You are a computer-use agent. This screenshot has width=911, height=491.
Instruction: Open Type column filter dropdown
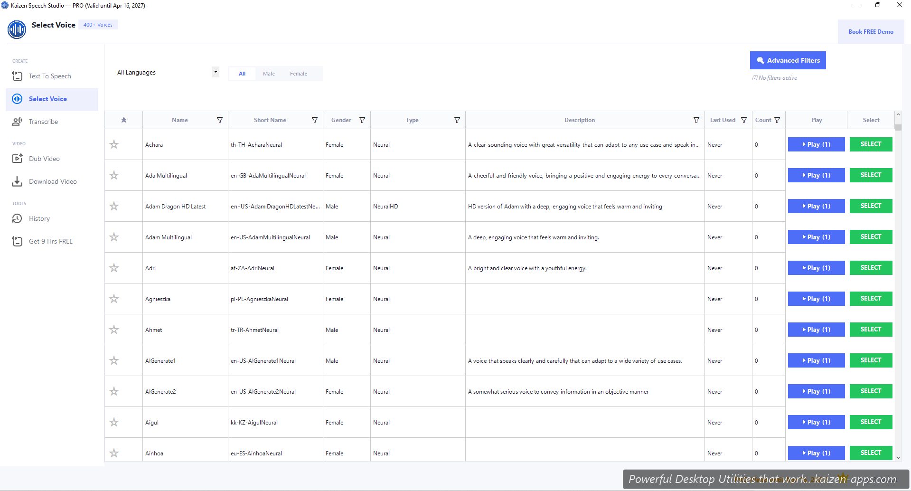tap(457, 120)
